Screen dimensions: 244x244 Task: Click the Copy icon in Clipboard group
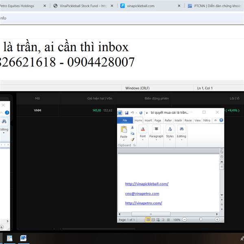[132, 133]
